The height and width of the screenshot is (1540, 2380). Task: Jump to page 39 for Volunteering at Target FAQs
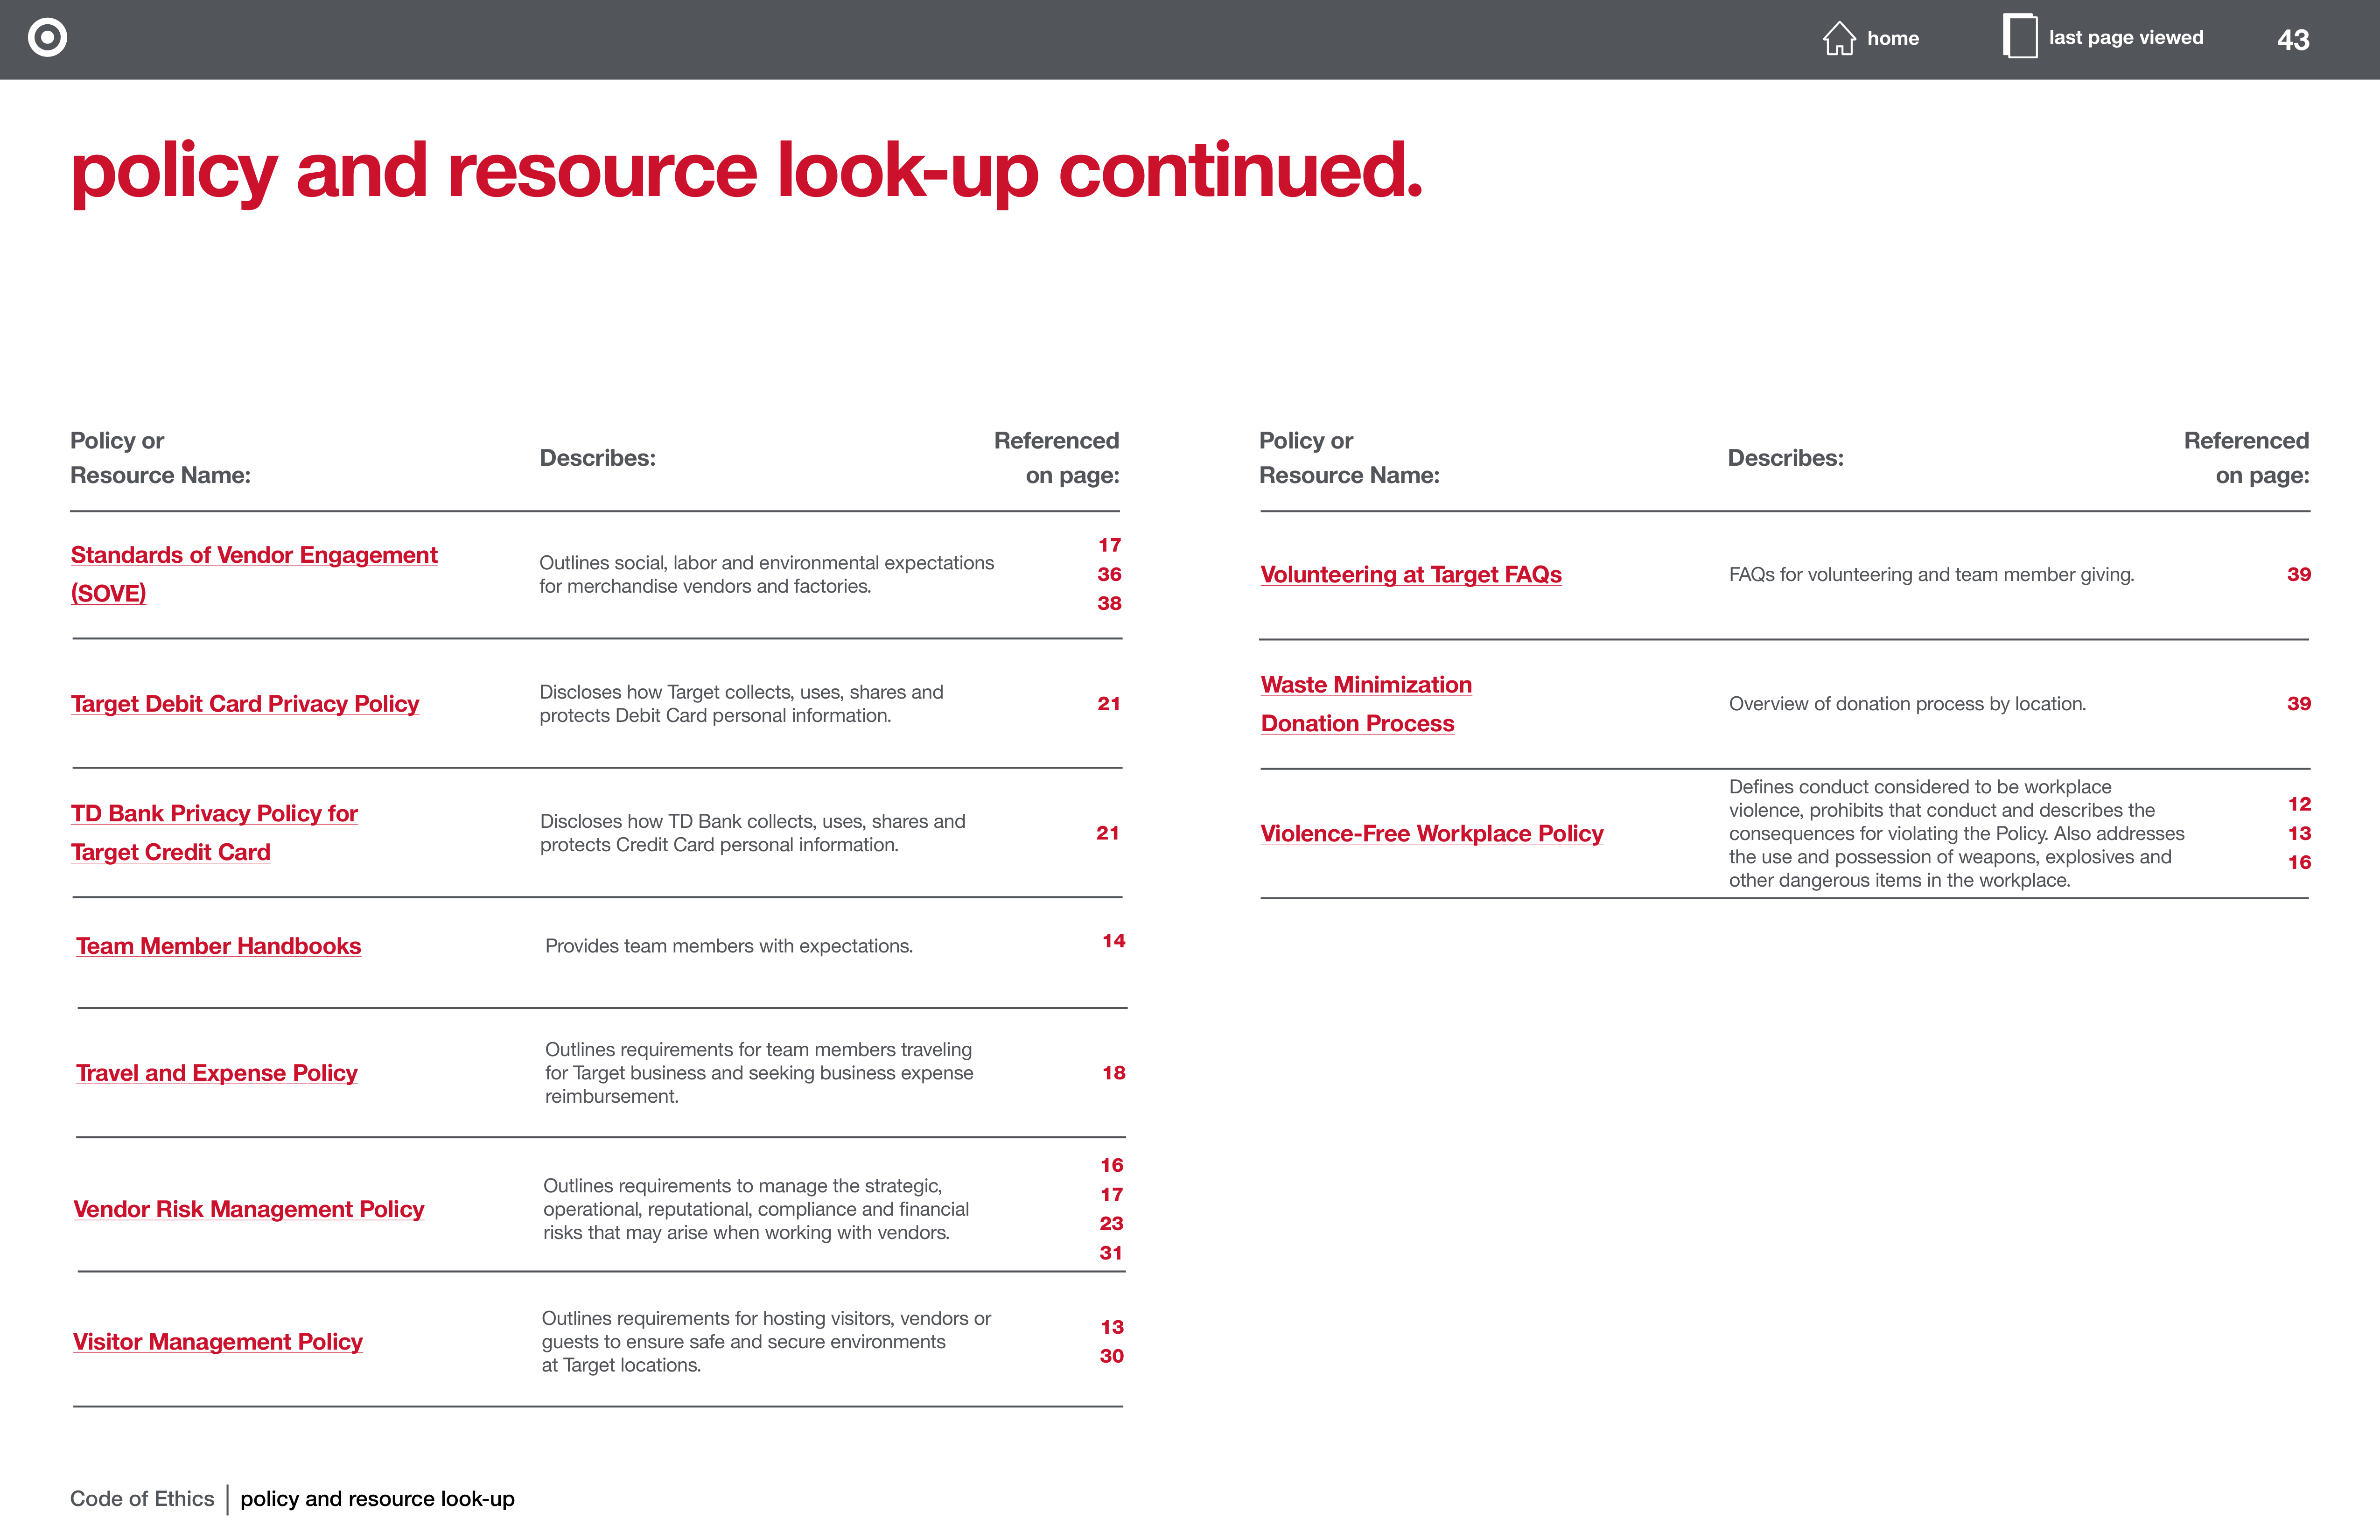[x=2299, y=574]
